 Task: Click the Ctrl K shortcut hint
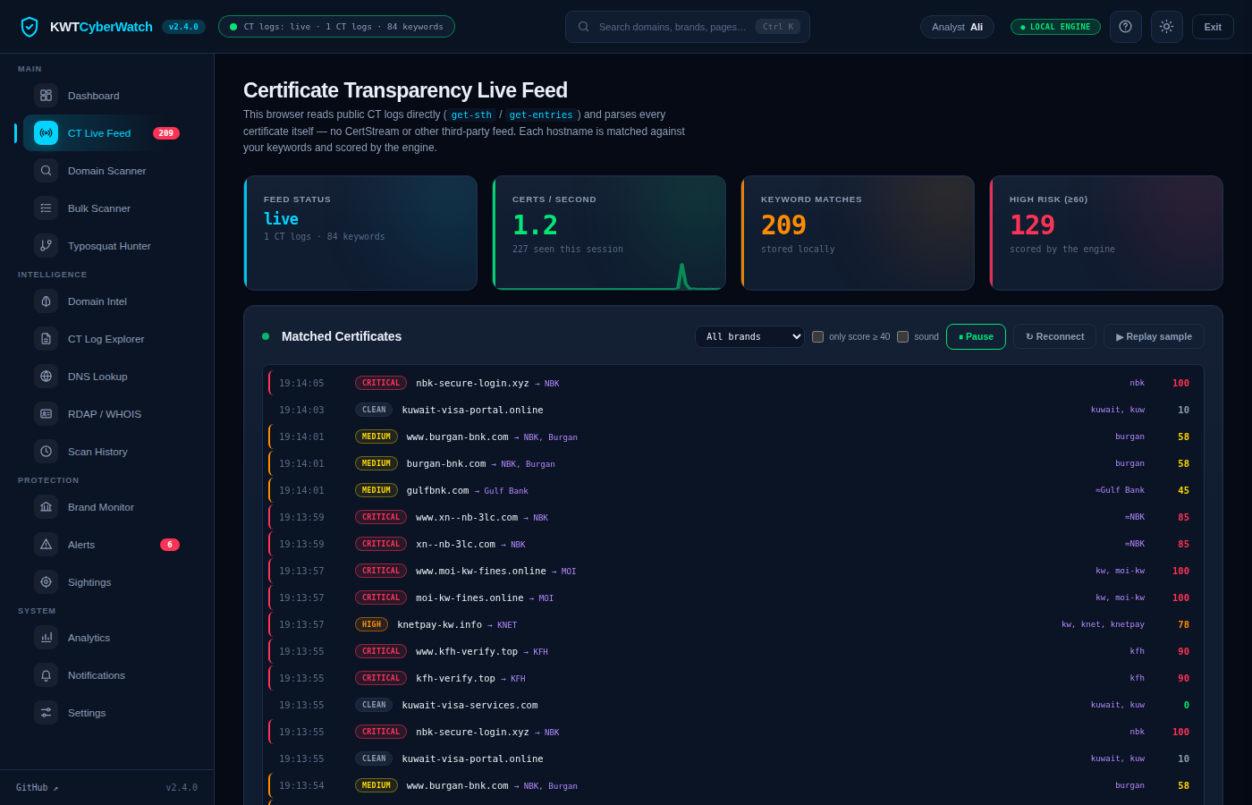(x=778, y=27)
